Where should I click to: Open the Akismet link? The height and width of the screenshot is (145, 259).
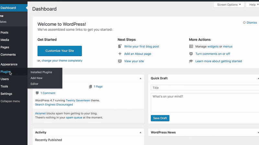point(40,113)
